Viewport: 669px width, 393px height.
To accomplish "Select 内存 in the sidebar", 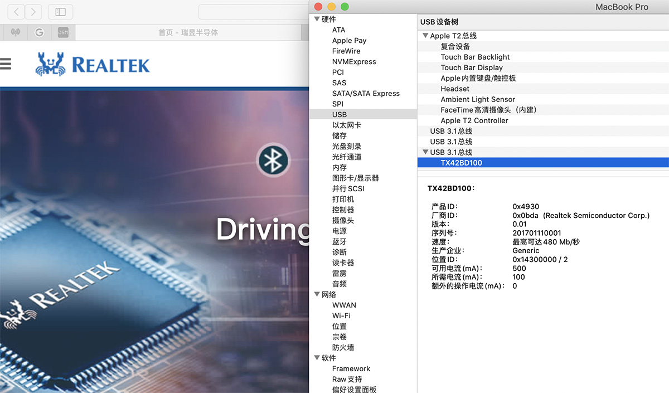I will point(339,168).
